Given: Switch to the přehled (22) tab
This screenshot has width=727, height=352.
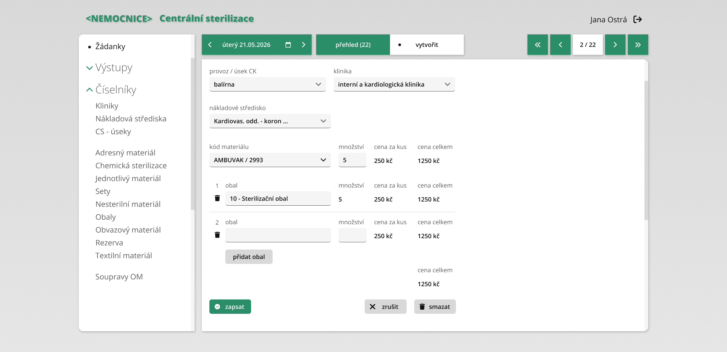Looking at the screenshot, I should pos(353,45).
